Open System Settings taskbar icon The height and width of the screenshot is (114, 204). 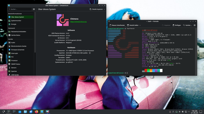point(14,111)
